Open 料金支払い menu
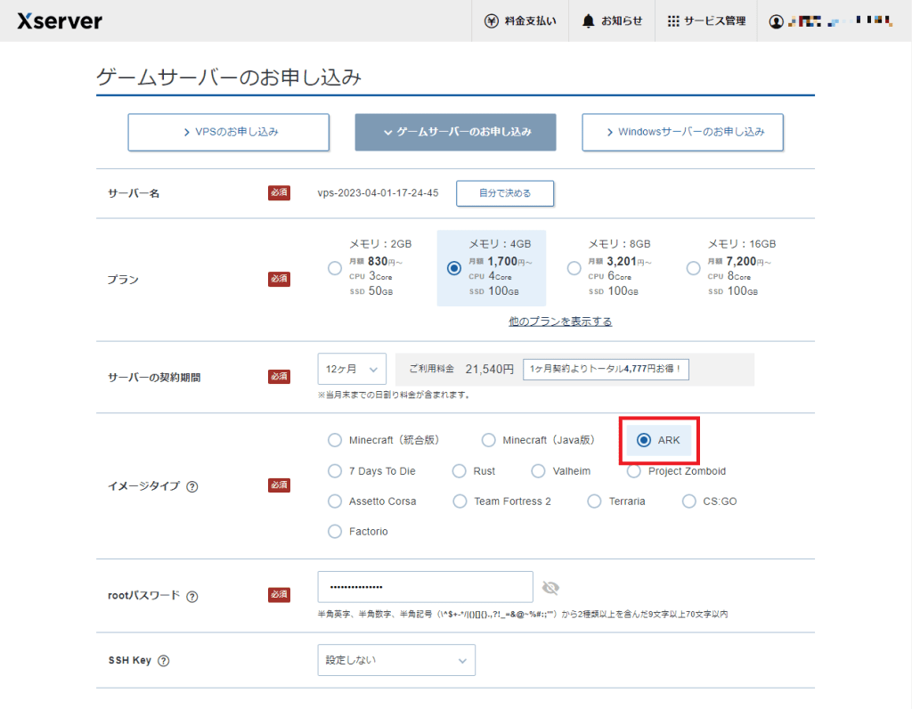The width and height of the screenshot is (912, 709). pyautogui.click(x=520, y=21)
